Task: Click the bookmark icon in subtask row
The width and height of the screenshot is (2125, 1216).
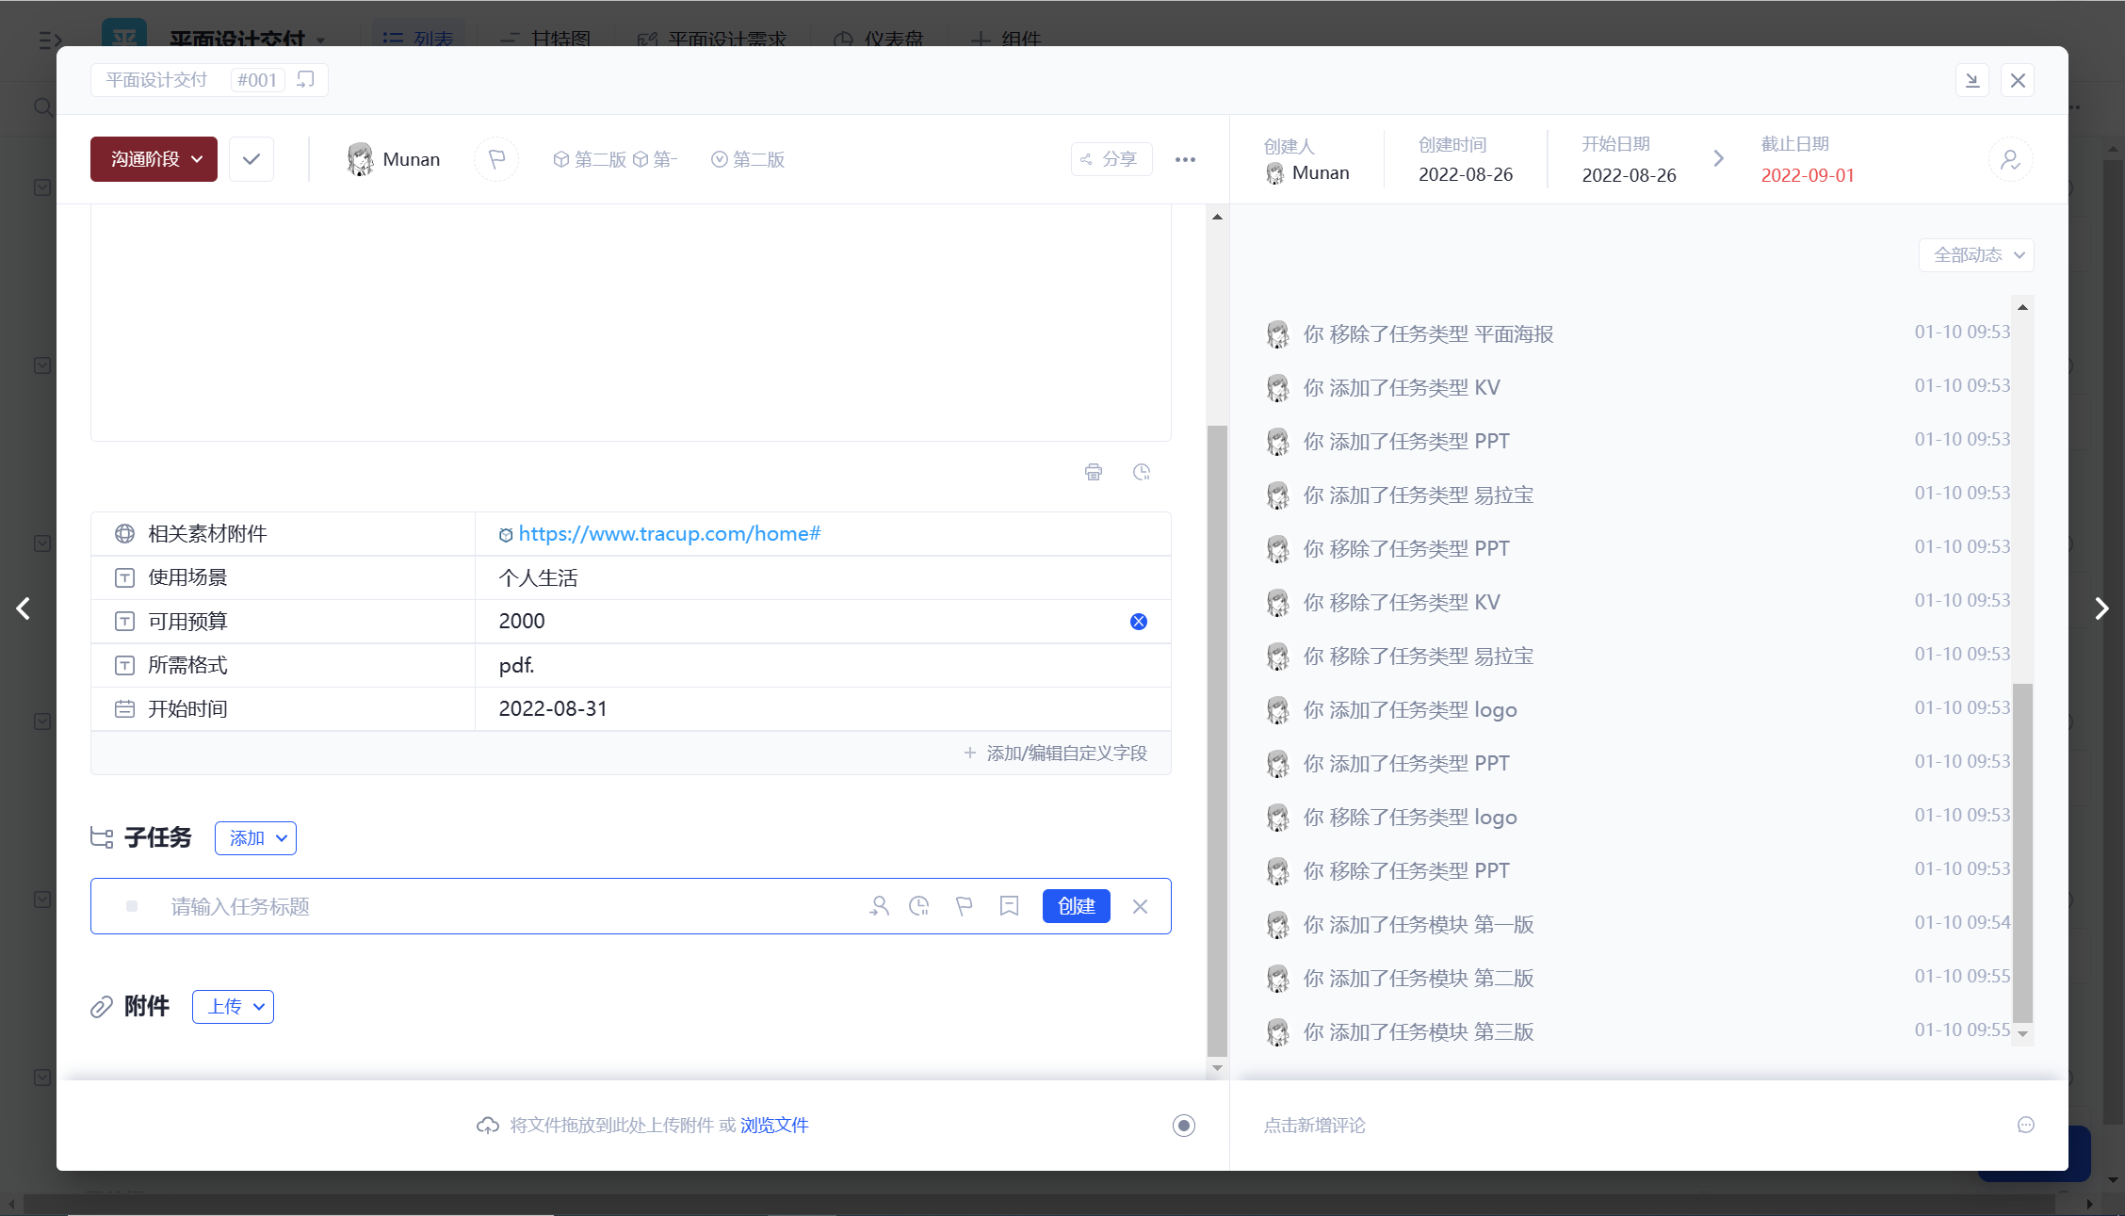Action: click(1009, 906)
